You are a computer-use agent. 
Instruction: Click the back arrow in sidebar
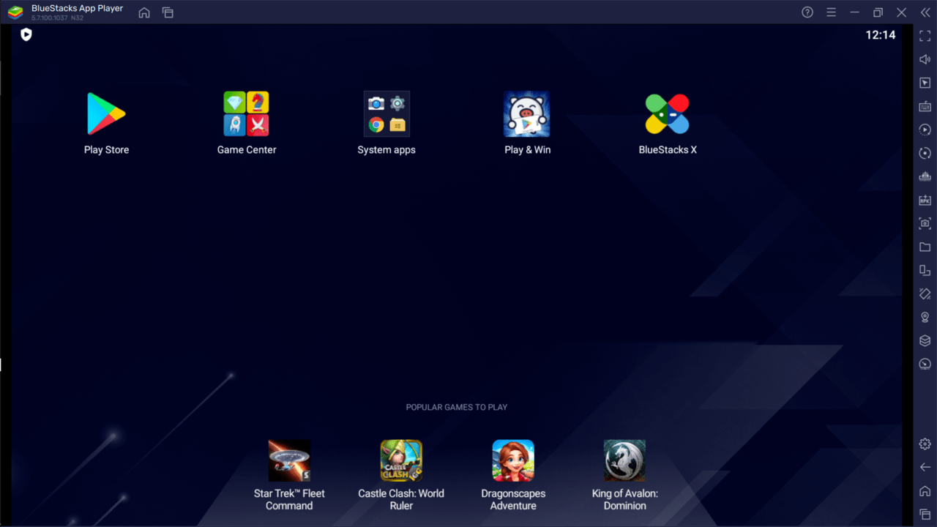coord(925,467)
